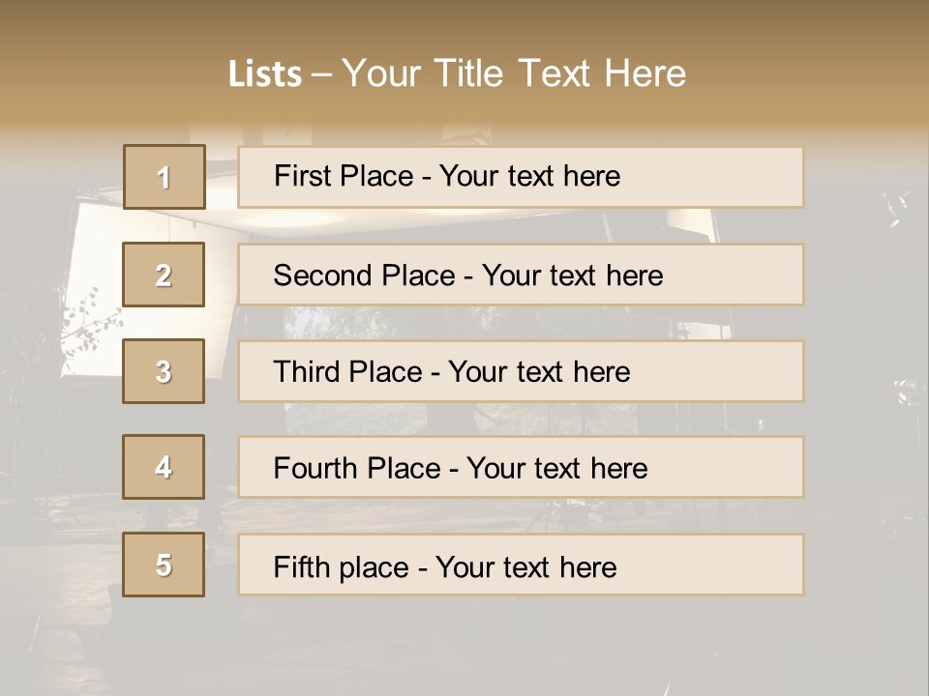
Task: Click the number 5 box
Action: point(164,565)
